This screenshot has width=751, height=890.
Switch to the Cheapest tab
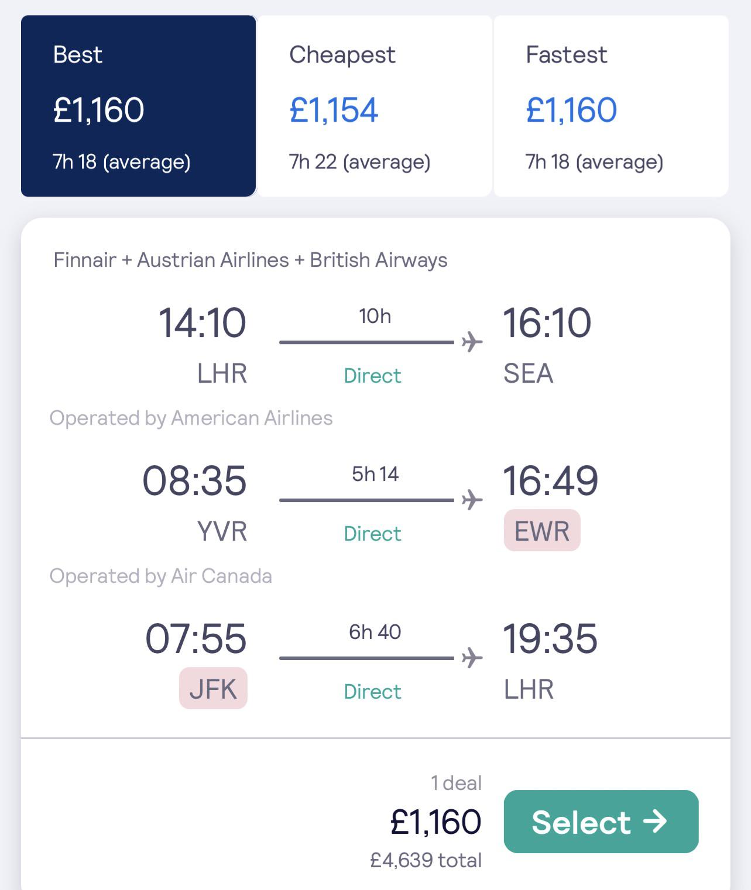tap(375, 106)
